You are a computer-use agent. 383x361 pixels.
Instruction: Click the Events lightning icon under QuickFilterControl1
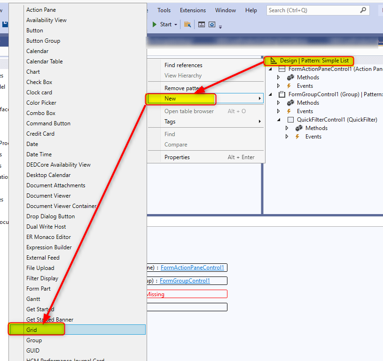coord(297,137)
